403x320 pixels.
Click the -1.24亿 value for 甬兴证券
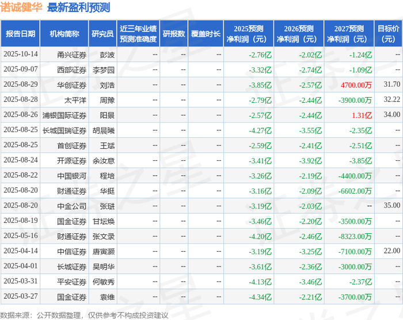360,55
